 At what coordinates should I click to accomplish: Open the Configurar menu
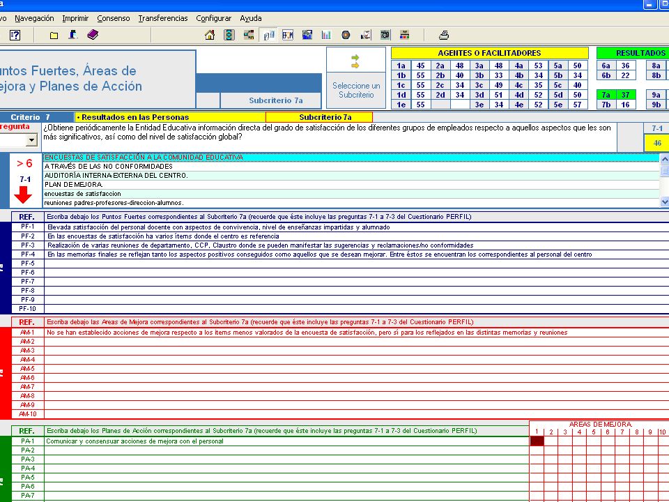[213, 18]
